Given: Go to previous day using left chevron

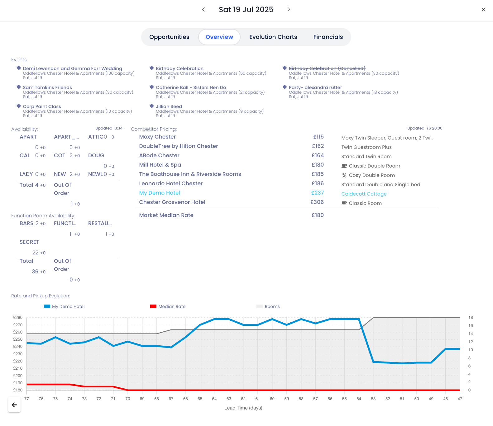Looking at the screenshot, I should pyautogui.click(x=203, y=9).
